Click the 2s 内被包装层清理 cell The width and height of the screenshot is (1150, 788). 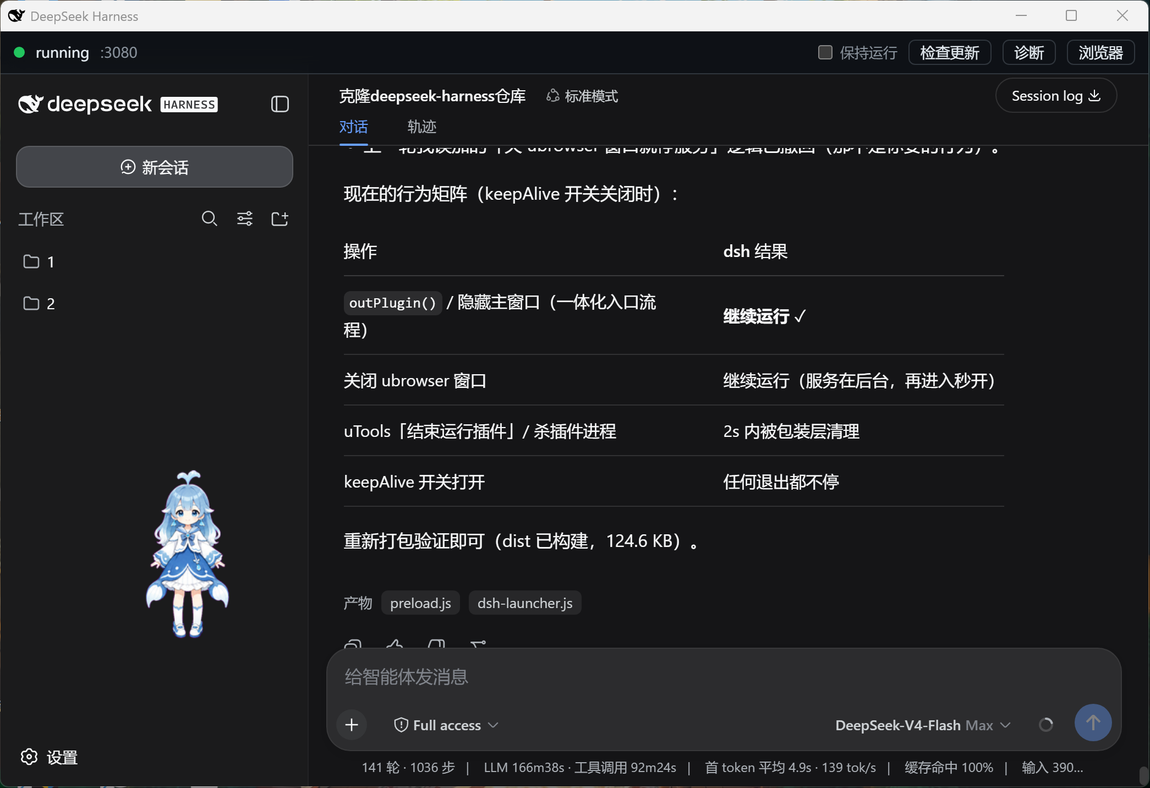[791, 431]
